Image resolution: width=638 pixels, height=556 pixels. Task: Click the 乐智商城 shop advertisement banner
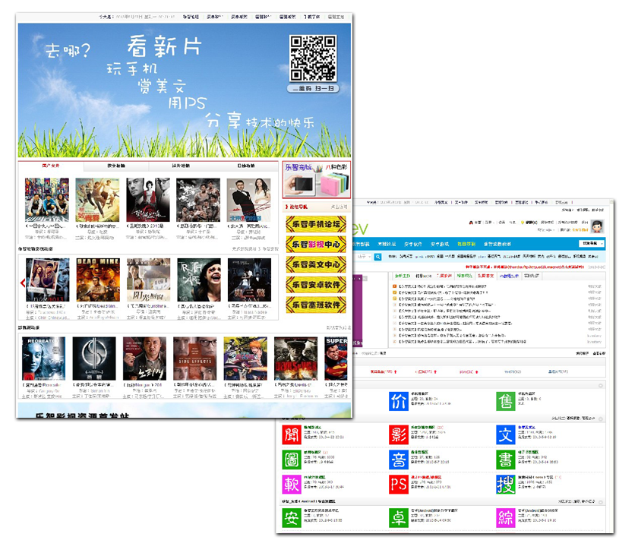[x=316, y=178]
